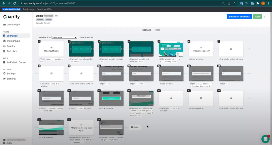Open step 11 Input ostrom thumbnail

tap(141, 74)
